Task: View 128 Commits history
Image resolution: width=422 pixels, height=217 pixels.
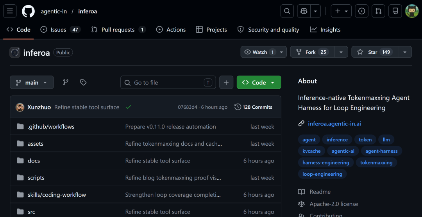Action: coord(254,107)
